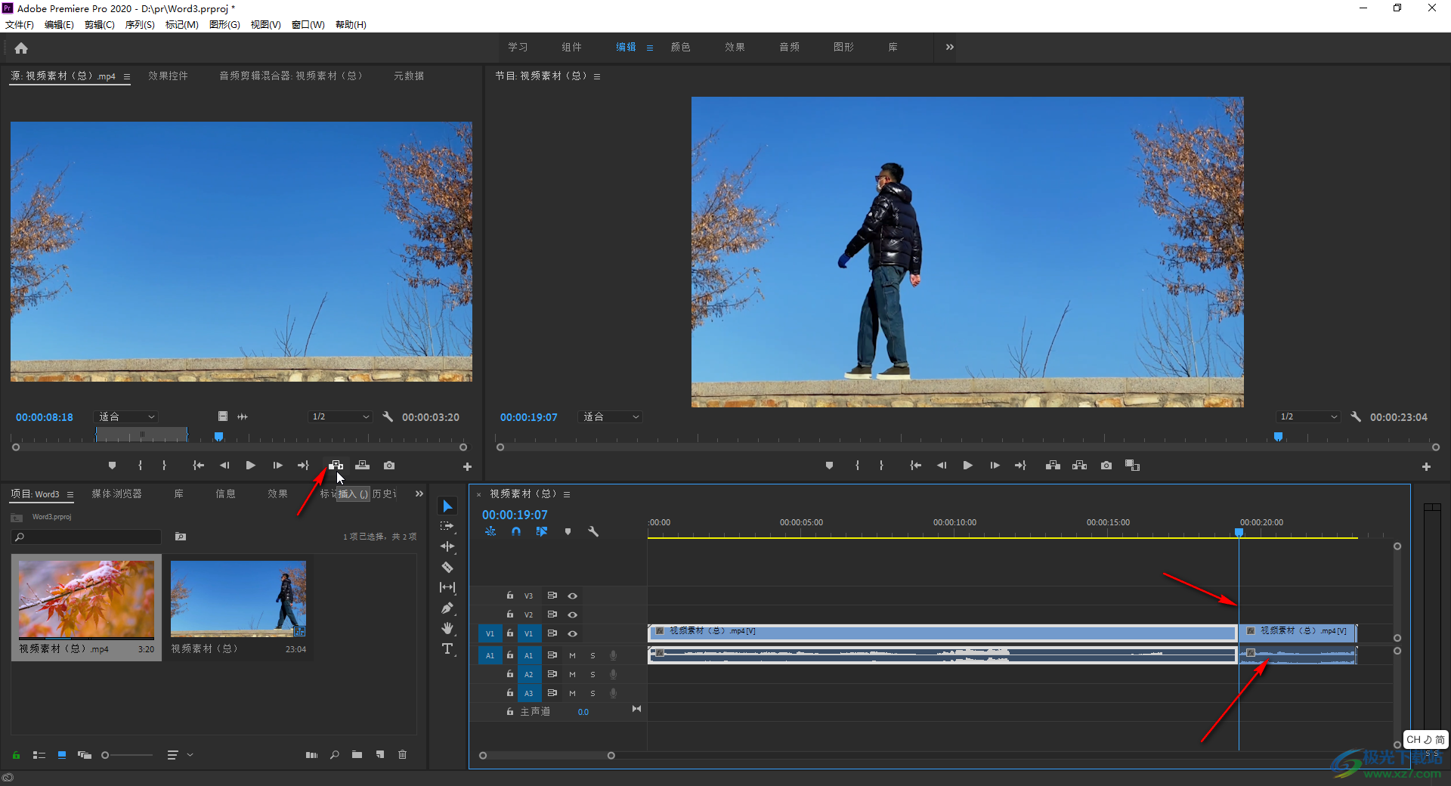The height and width of the screenshot is (786, 1451).
Task: Open Source monitor 1/2 resolution dropdown
Action: pyautogui.click(x=340, y=416)
